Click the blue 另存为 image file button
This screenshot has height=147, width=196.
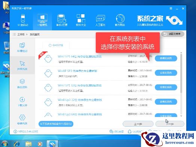(x=56, y=124)
